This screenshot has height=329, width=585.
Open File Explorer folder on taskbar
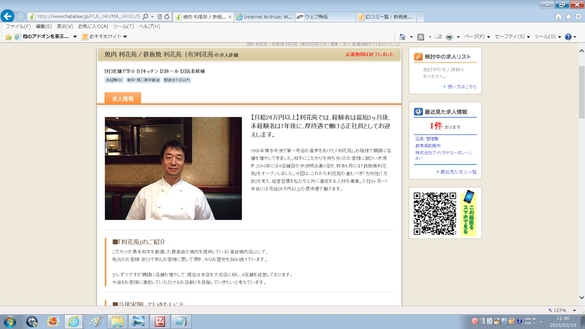[x=117, y=321]
